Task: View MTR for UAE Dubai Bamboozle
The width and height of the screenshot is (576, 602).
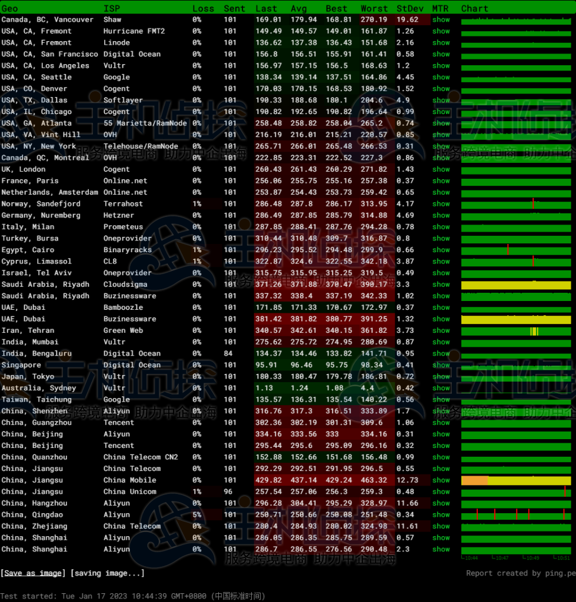Action: pyautogui.click(x=441, y=307)
